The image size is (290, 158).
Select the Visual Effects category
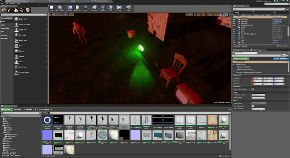coord(6,28)
